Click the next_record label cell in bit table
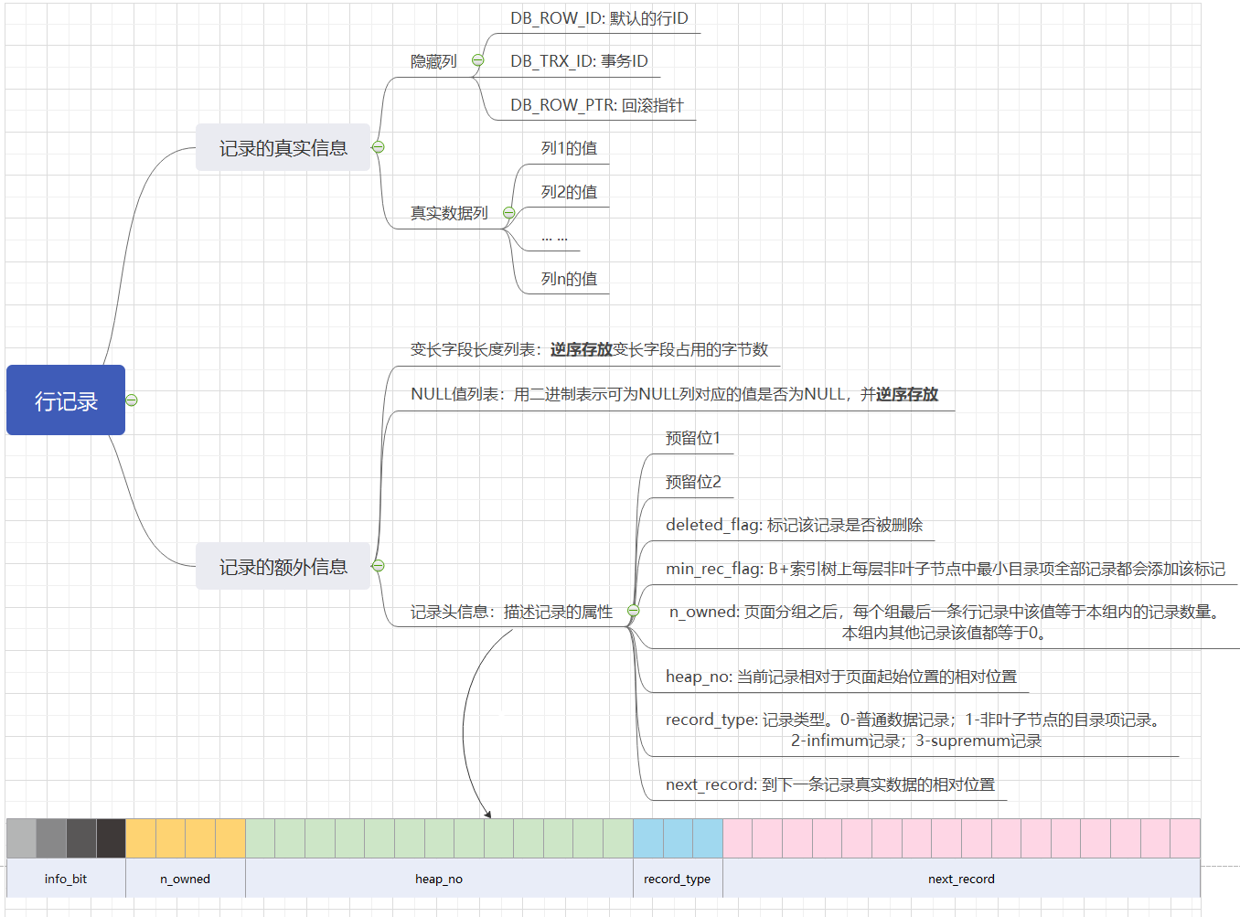 tap(961, 879)
